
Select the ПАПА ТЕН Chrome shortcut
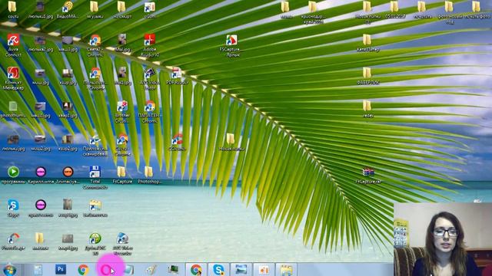pyautogui.click(x=150, y=112)
